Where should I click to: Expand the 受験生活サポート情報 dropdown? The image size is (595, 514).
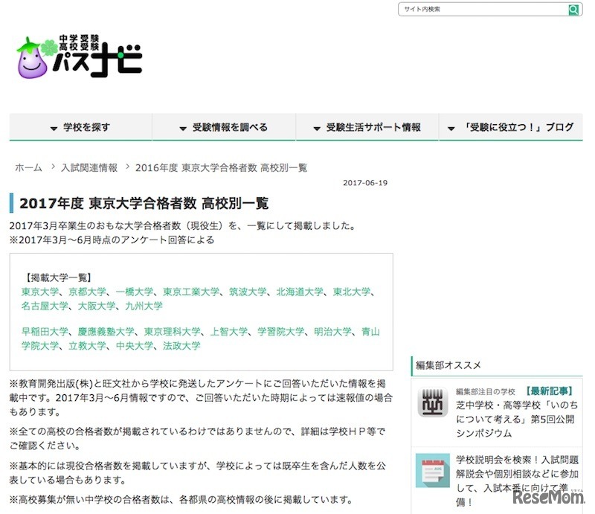click(x=370, y=126)
